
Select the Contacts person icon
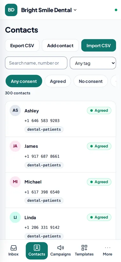click(x=37, y=248)
